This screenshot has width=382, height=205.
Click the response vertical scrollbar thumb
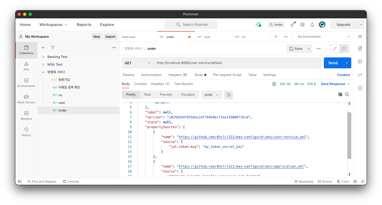click(349, 136)
